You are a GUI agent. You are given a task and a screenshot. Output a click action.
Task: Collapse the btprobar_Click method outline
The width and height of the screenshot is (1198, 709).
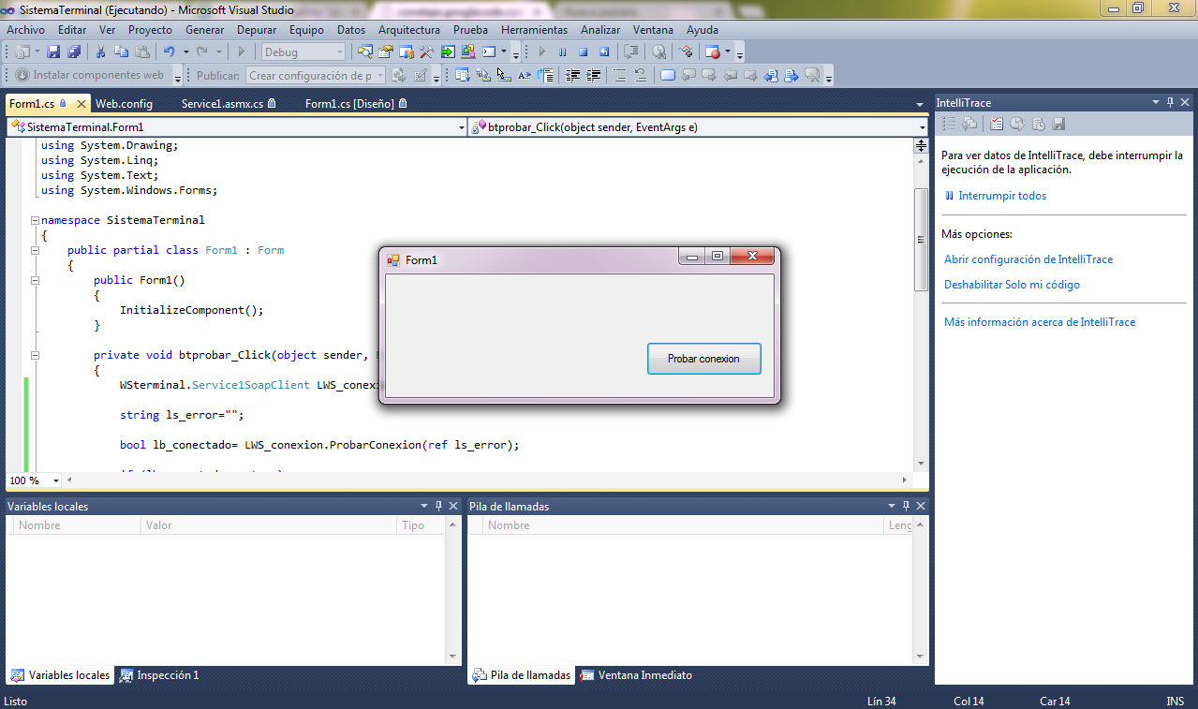click(x=35, y=356)
